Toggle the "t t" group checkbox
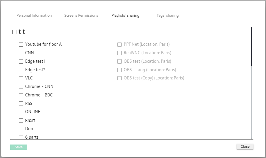 coord(14,32)
